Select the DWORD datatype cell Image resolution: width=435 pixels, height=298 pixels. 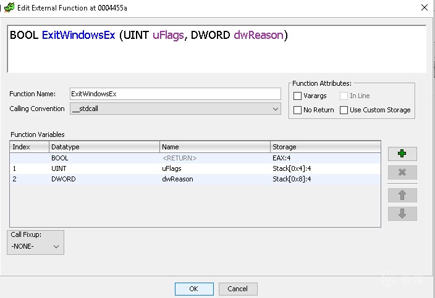104,179
